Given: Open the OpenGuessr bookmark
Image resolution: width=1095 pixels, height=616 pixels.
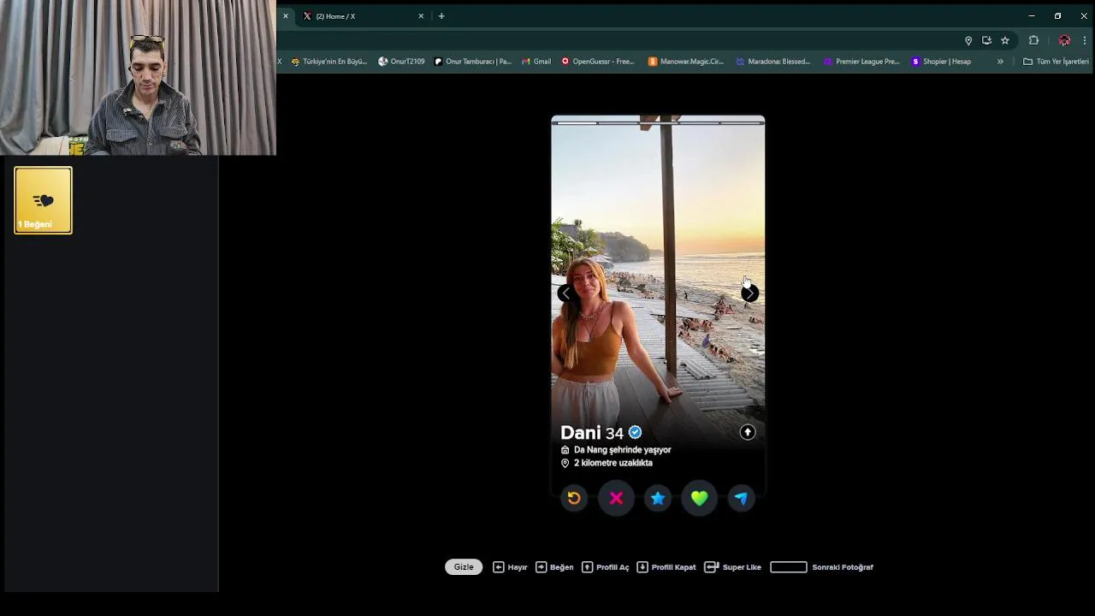Looking at the screenshot, I should tap(598, 62).
